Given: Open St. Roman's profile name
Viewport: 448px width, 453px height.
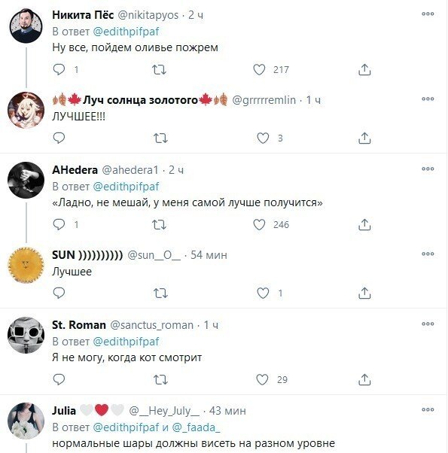Looking at the screenshot, I should pos(79,325).
